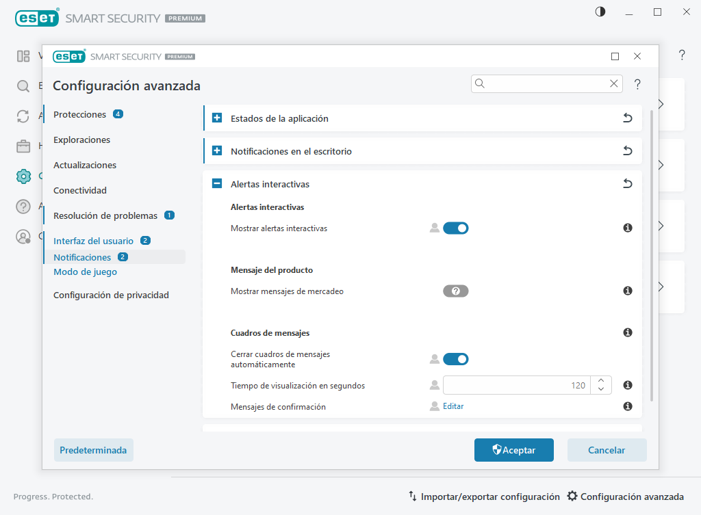Image resolution: width=701 pixels, height=515 pixels.
Task: Click the Aceptar button
Action: [x=514, y=450]
